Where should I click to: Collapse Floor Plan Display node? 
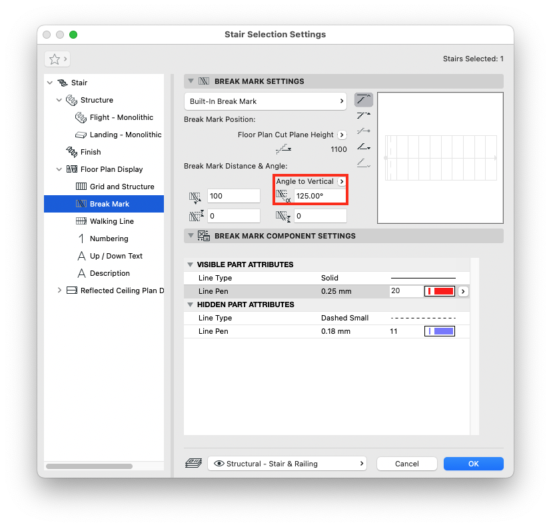click(59, 169)
